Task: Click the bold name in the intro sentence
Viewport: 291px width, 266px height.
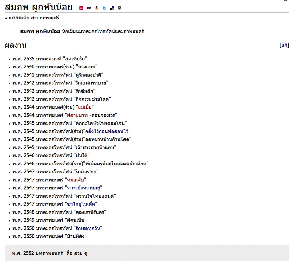Action: click(40, 31)
